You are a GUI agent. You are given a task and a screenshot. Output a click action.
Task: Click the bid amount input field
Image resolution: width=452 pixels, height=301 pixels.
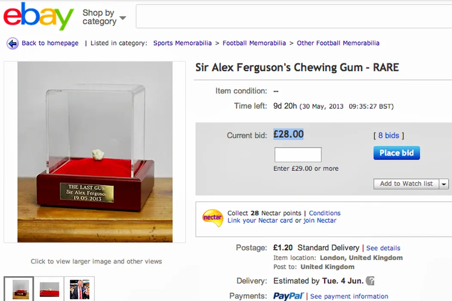point(298,155)
